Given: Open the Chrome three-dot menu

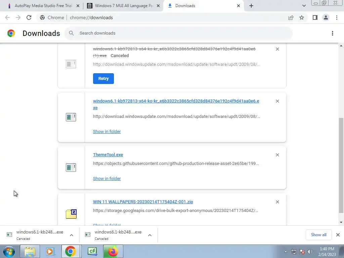Looking at the screenshot, I should [x=337, y=17].
